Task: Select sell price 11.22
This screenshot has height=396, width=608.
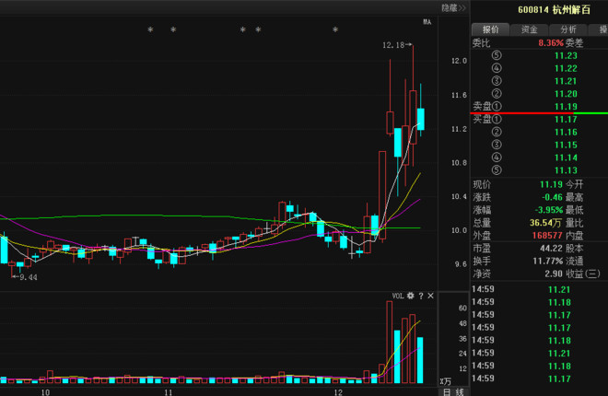Action: [566, 68]
